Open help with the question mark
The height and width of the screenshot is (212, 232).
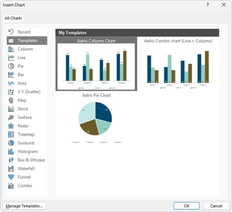[x=208, y=5]
